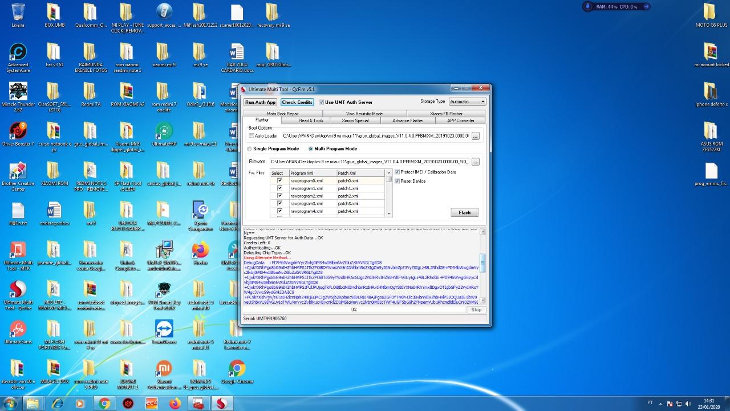Click the log panel scrollbar thumb
The width and height of the screenshot is (730, 411).
point(483,263)
